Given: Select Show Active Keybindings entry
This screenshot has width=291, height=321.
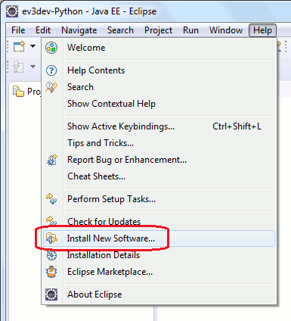Looking at the screenshot, I should point(159,126).
